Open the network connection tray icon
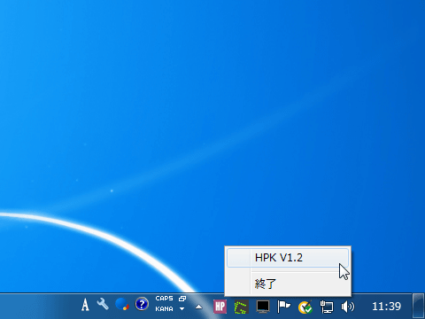The width and height of the screenshot is (425, 319). tap(327, 307)
